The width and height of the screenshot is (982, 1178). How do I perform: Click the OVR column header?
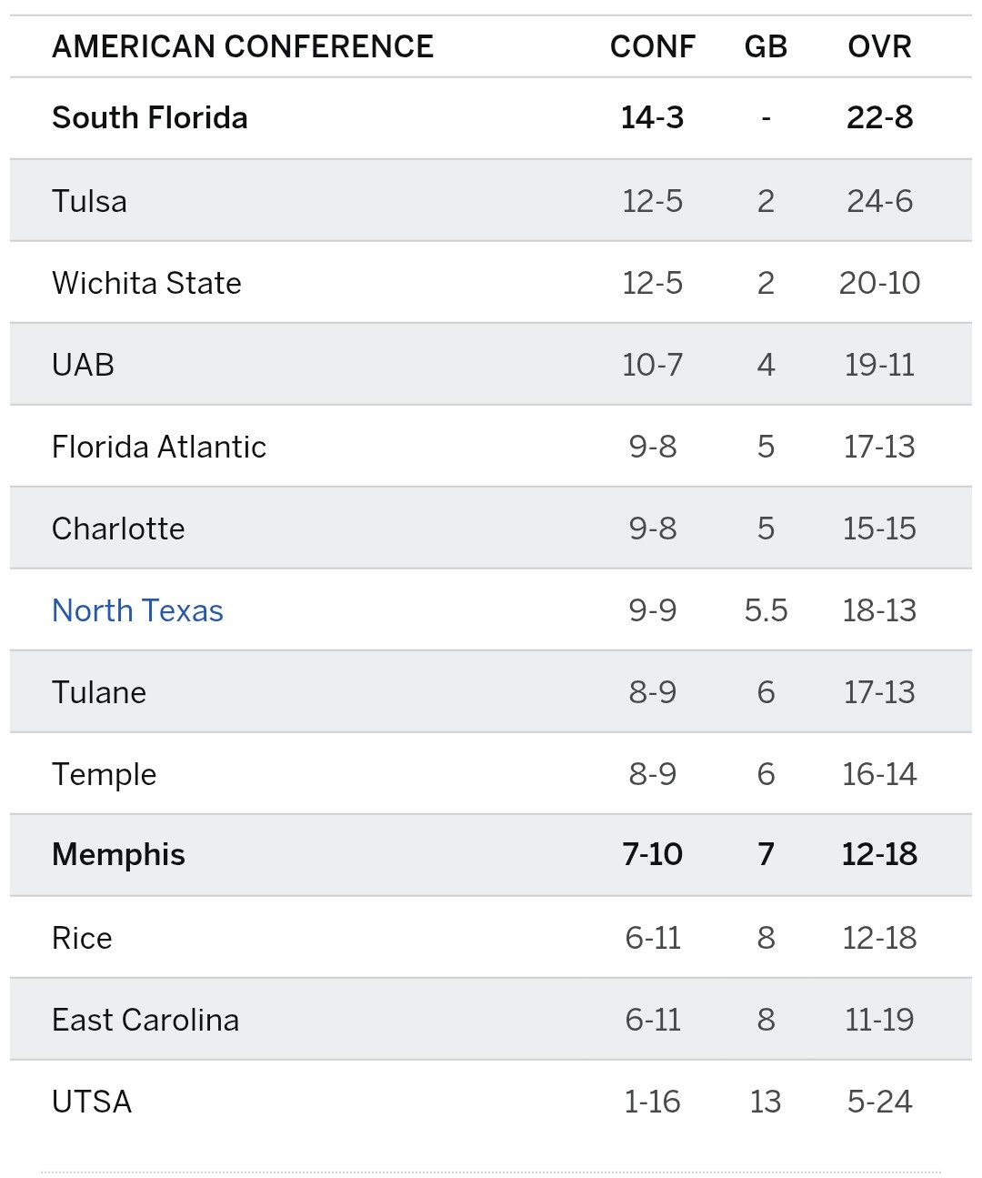coord(879,46)
